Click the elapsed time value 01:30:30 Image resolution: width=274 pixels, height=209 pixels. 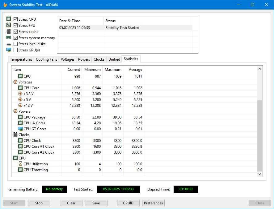click(186, 189)
